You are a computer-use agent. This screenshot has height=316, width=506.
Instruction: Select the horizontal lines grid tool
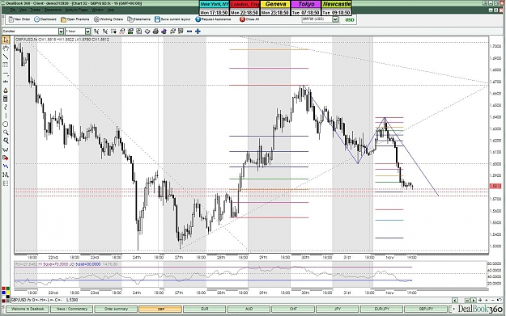point(6,65)
